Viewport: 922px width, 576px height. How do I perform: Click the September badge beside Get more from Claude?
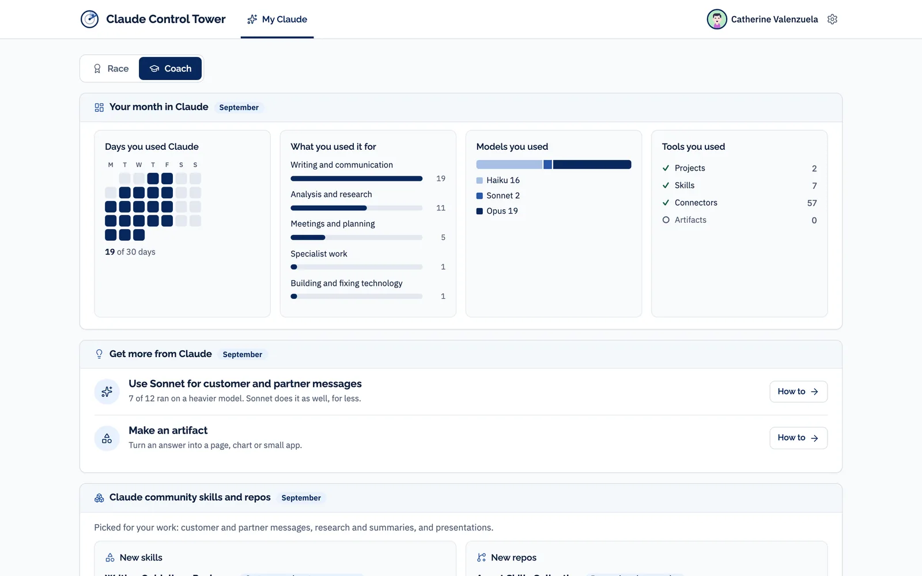[x=243, y=355]
